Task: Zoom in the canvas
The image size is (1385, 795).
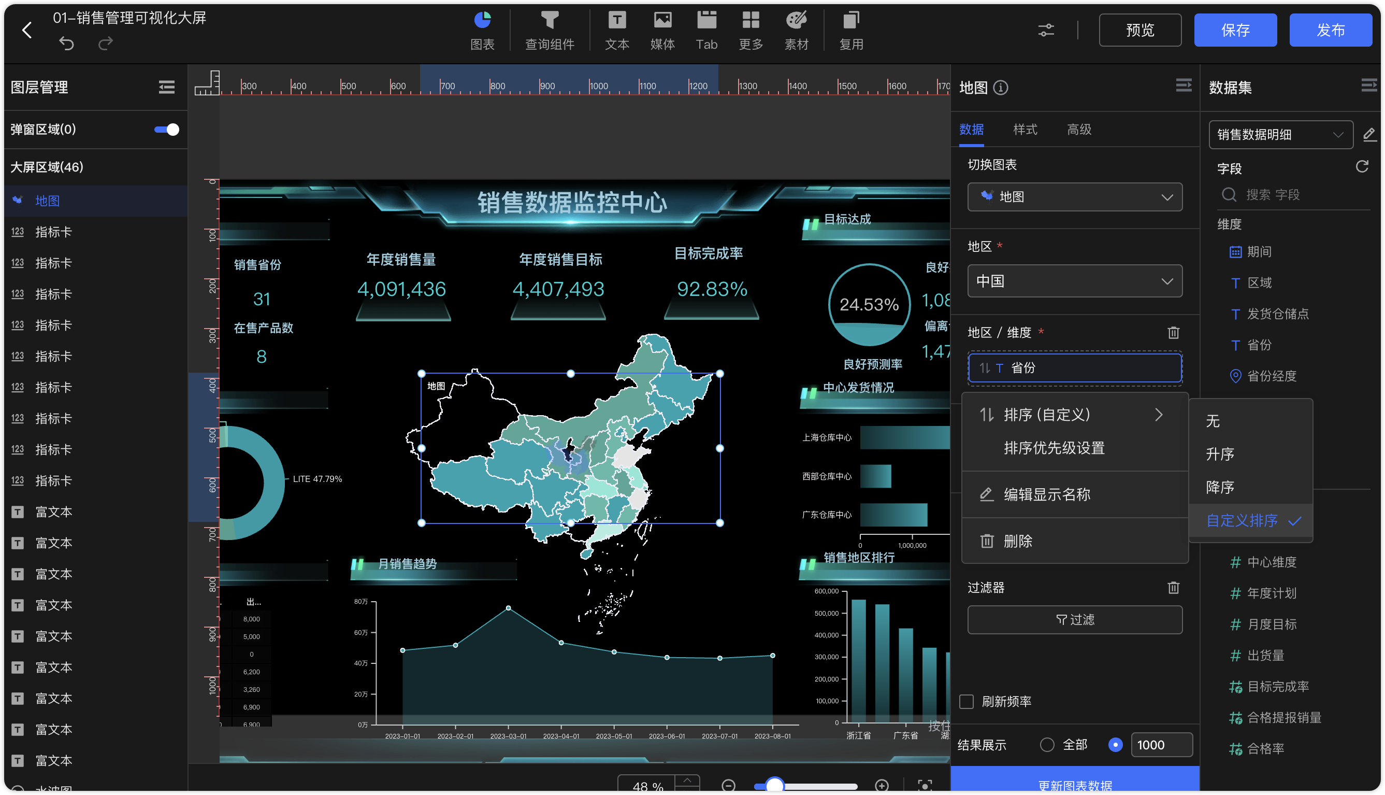Action: 882,785
